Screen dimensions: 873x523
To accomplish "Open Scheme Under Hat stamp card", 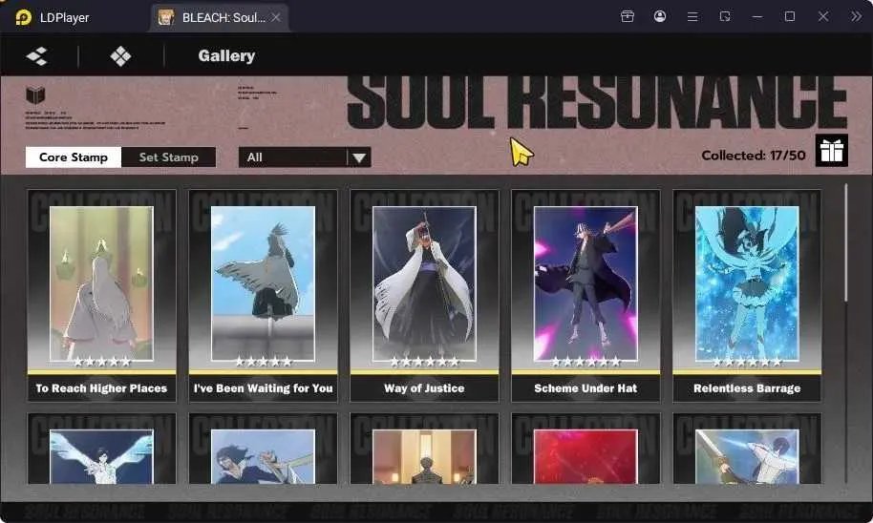I will pos(586,296).
